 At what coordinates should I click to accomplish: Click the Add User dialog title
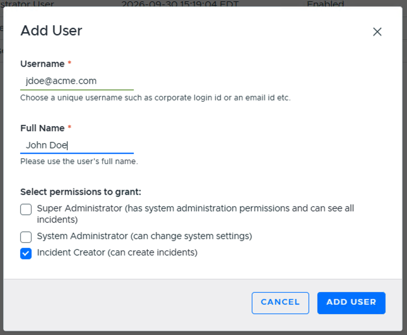[51, 31]
